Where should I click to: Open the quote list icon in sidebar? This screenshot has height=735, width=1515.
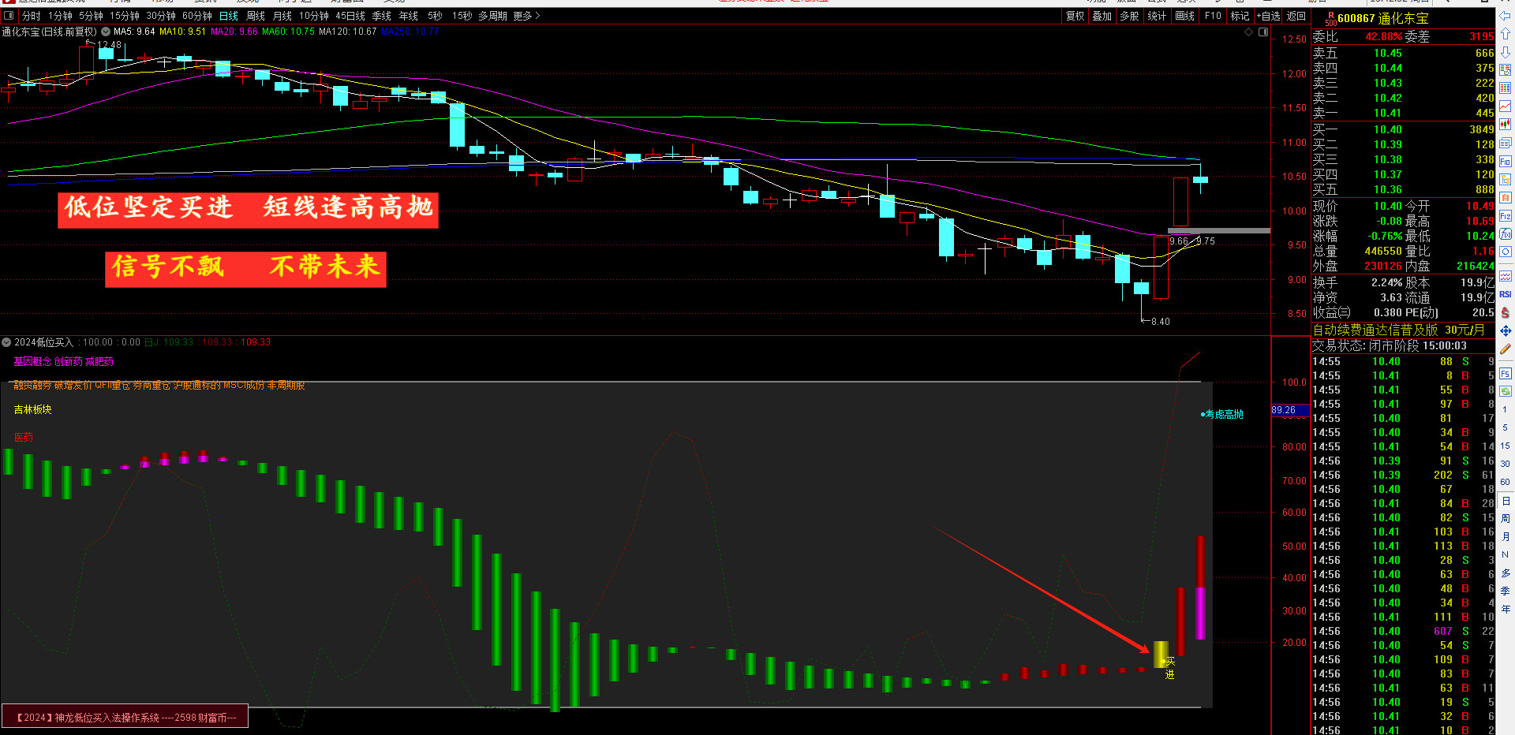coord(1506,70)
